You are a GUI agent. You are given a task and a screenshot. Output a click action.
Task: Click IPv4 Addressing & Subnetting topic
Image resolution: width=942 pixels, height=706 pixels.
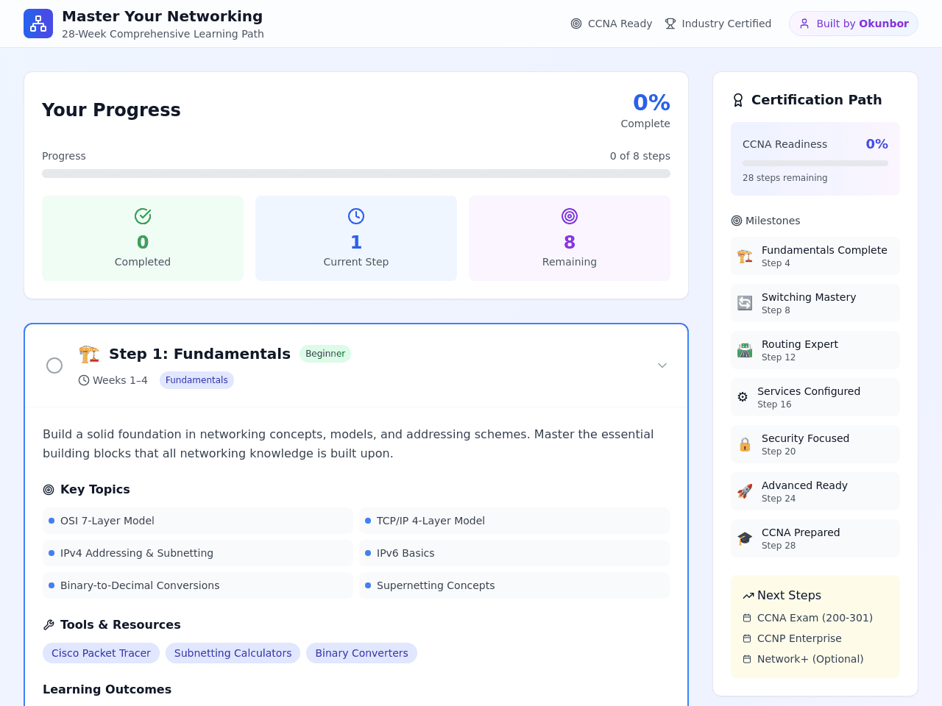pyautogui.click(x=198, y=553)
